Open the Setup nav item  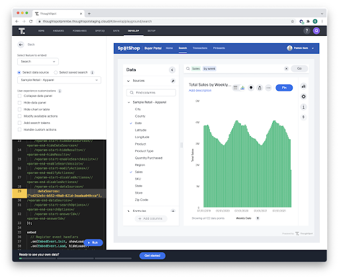click(152, 31)
